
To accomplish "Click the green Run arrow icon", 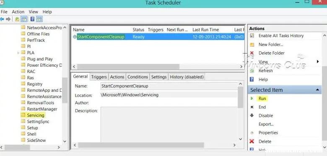I will [252, 98].
